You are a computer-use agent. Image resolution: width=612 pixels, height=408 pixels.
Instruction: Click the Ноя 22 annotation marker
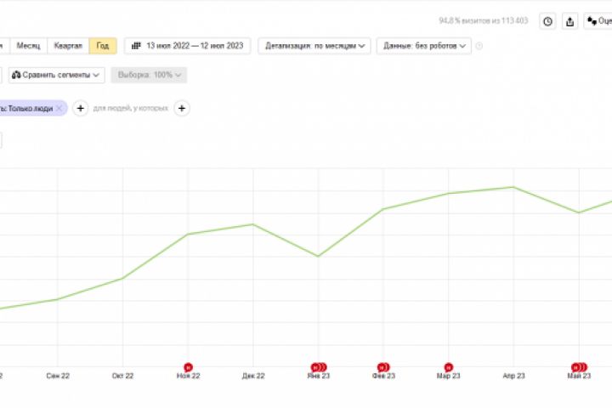pos(188,367)
